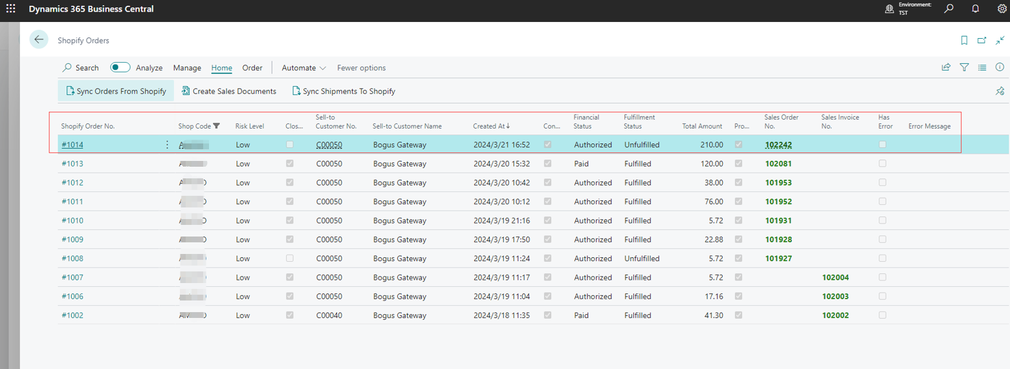Screen dimensions: 1010x369
Task: Click Sync Orders From Shopify
Action: 116,91
